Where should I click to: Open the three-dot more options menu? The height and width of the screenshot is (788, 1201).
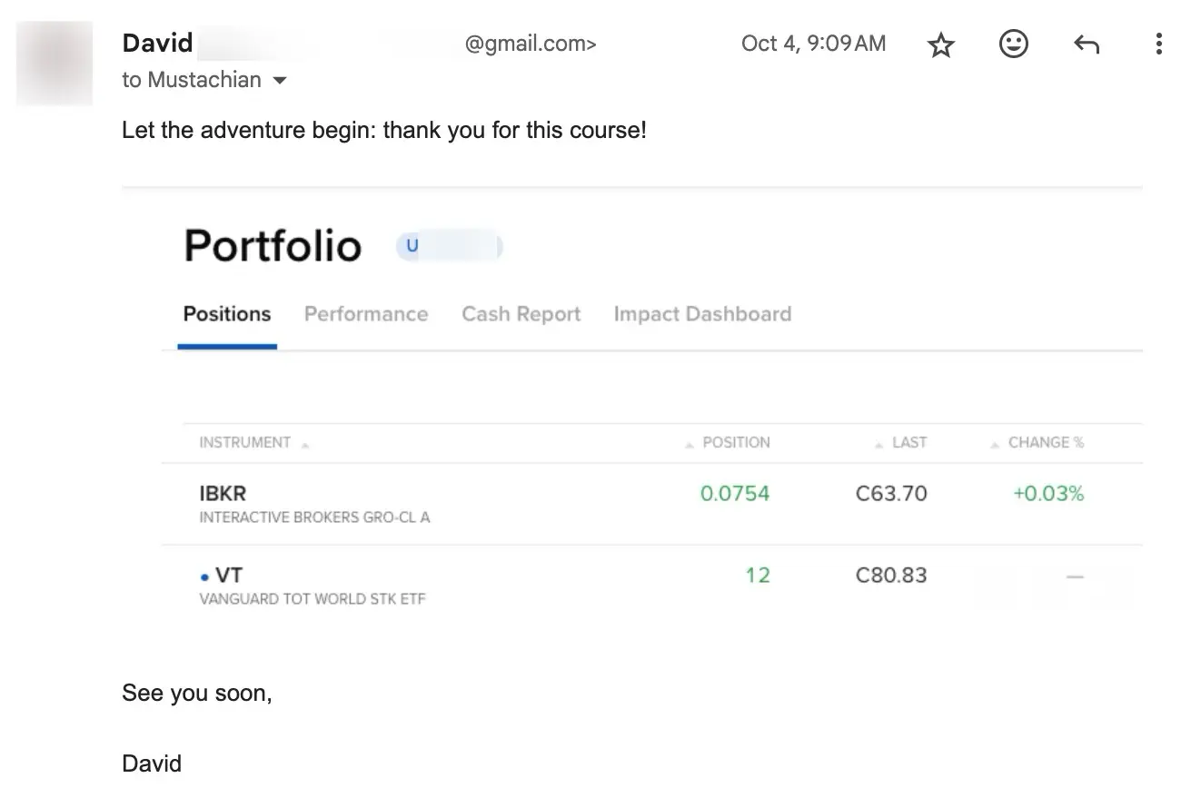pos(1158,44)
